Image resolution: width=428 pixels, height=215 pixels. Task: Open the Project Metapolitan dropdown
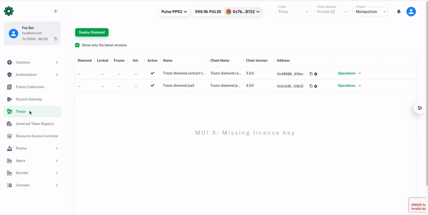click(371, 12)
